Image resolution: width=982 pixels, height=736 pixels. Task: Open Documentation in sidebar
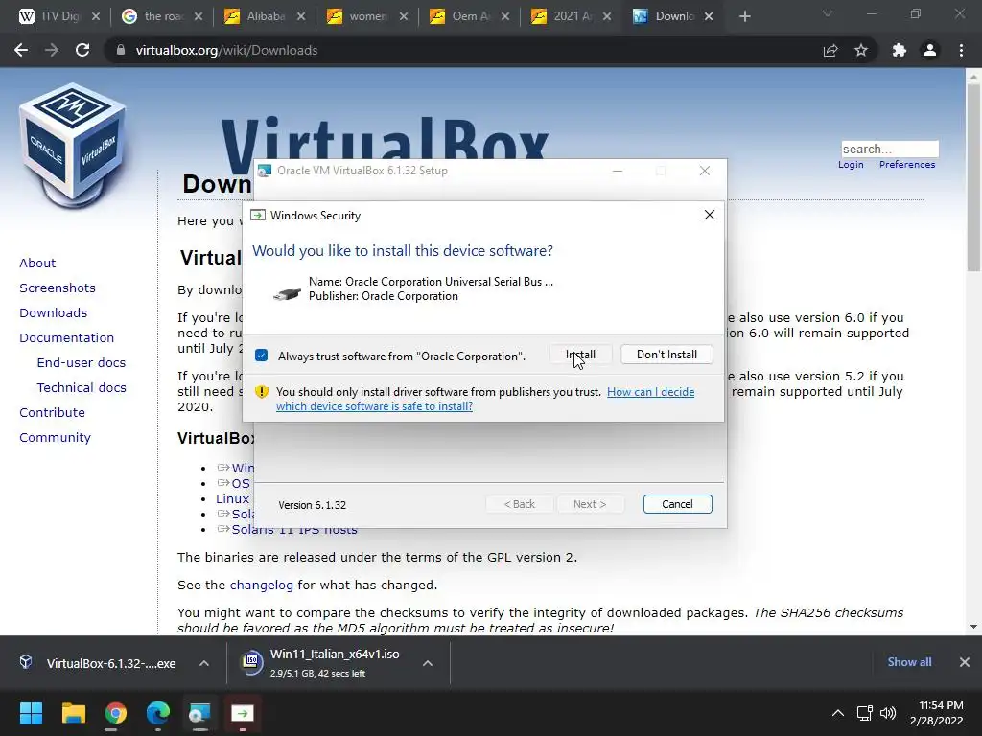click(66, 338)
